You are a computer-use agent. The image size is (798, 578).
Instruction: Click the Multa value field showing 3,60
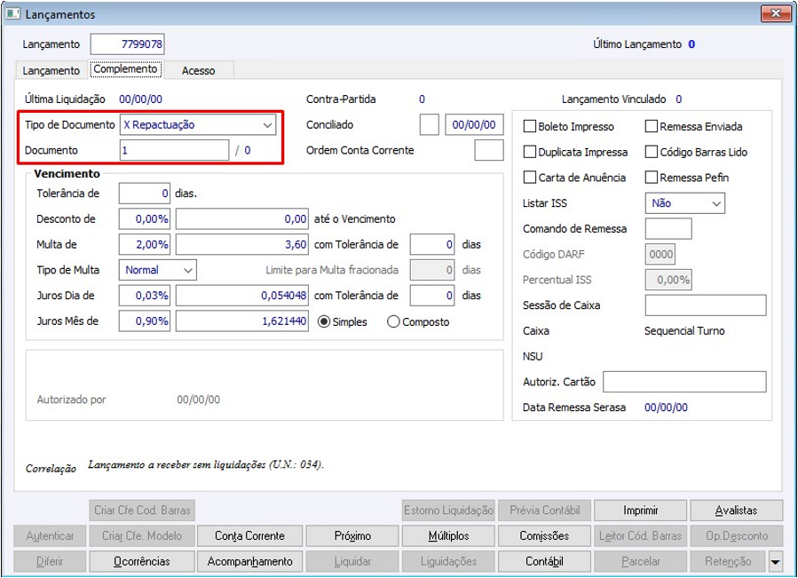242,244
